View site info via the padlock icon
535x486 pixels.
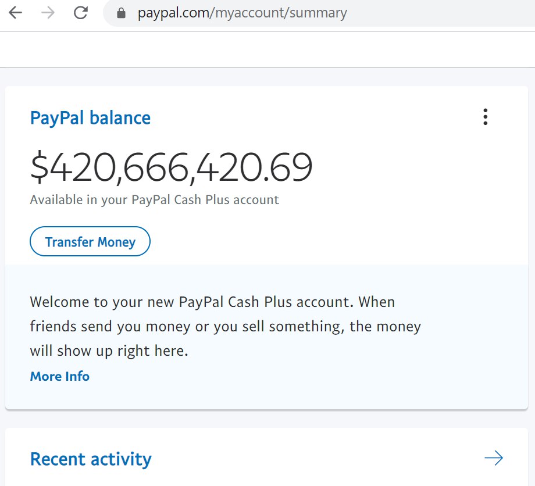(x=121, y=13)
